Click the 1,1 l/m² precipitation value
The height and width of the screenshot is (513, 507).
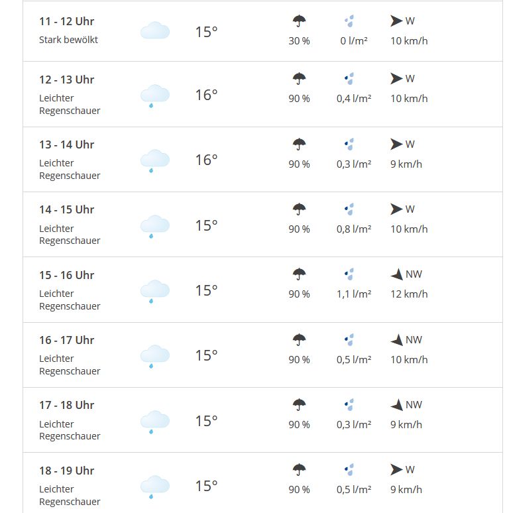click(x=354, y=294)
